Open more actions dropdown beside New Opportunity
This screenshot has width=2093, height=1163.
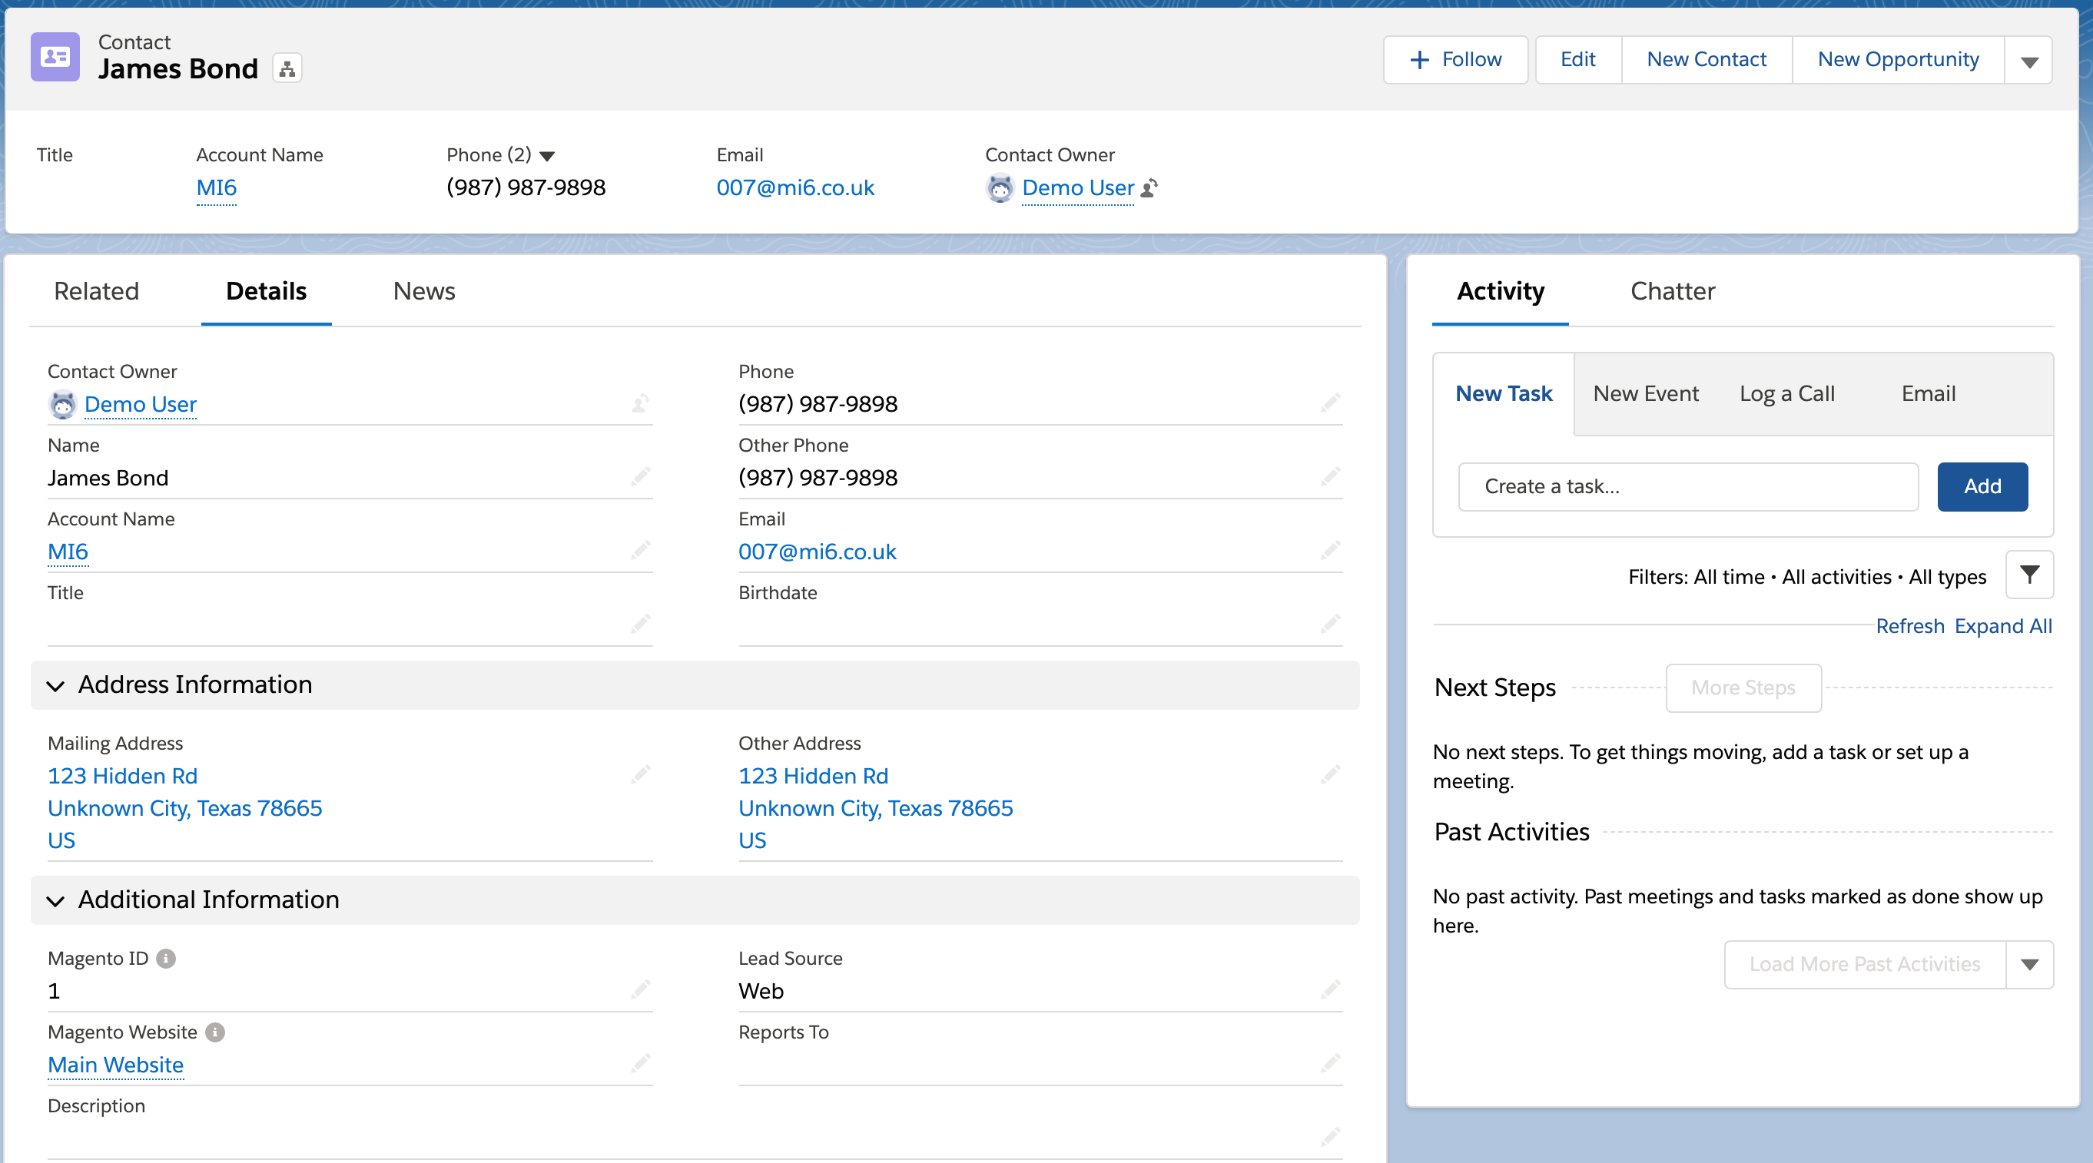(x=2028, y=61)
